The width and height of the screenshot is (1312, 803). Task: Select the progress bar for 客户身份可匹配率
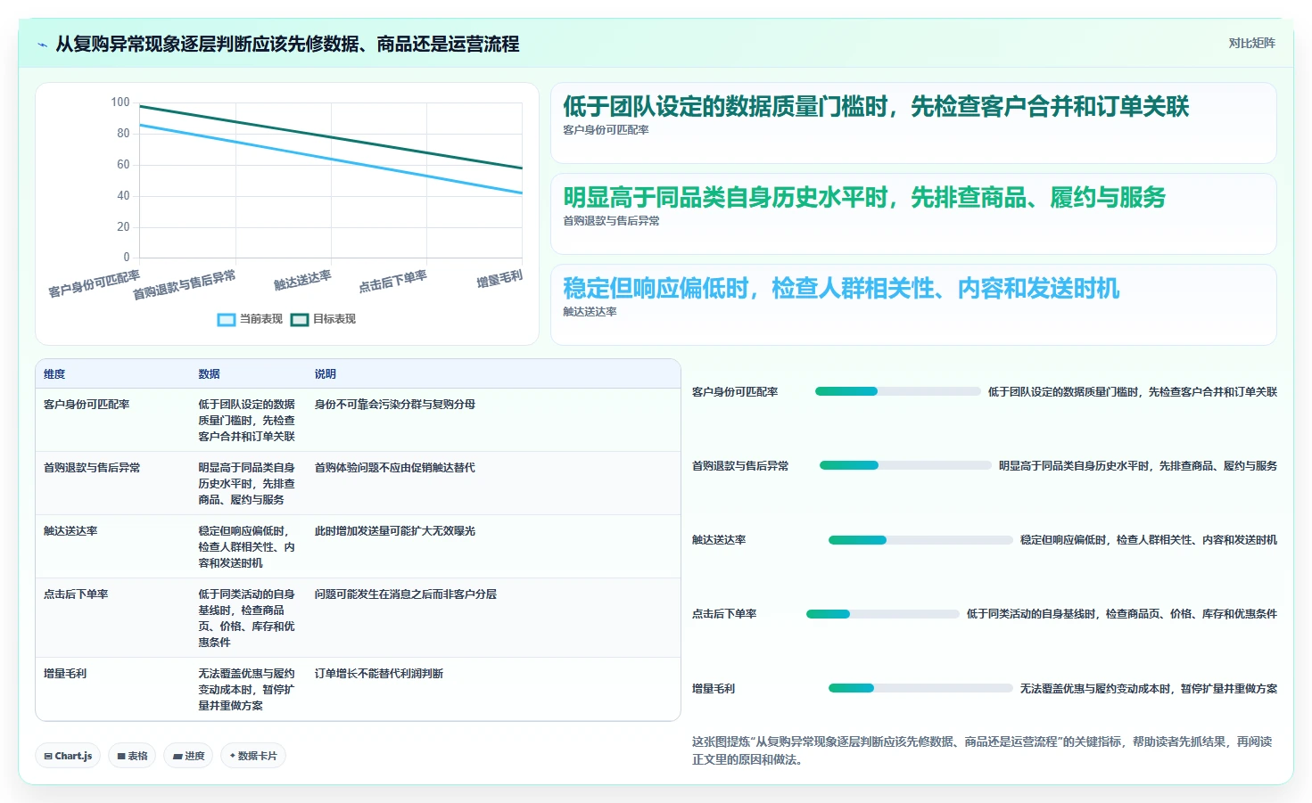pos(898,391)
